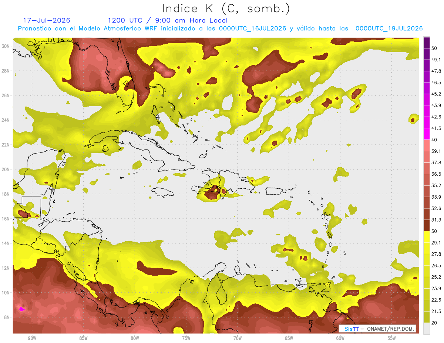Click the longitude label '80W'
The image size is (444, 343).
pyautogui.click(x=135, y=338)
